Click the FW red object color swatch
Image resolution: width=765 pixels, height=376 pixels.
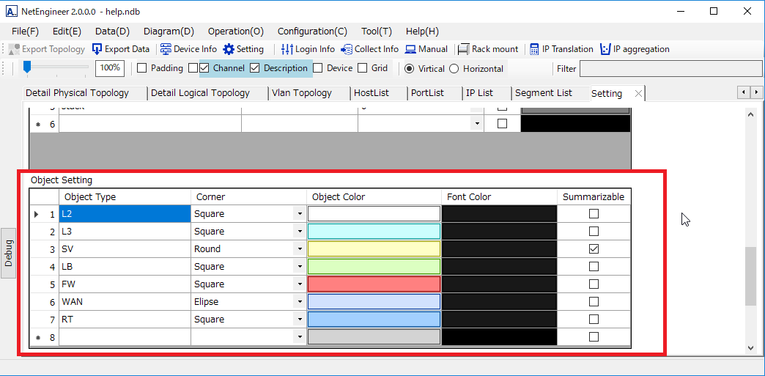374,284
